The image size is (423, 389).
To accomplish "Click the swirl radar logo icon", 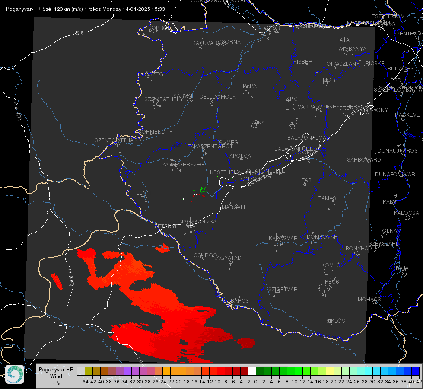I will pyautogui.click(x=15, y=374).
